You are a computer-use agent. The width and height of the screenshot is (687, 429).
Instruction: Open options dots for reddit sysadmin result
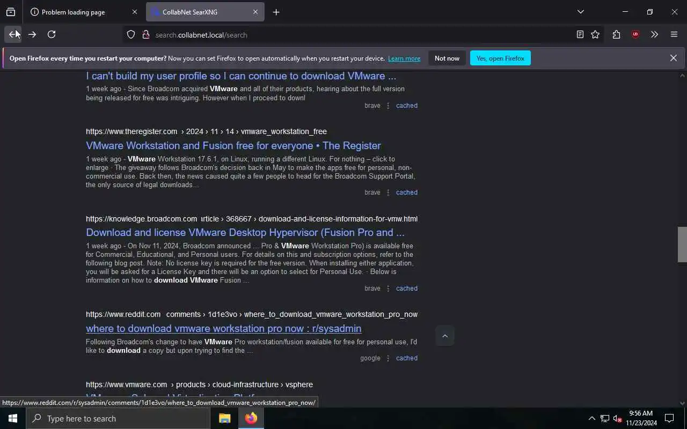[388, 358]
